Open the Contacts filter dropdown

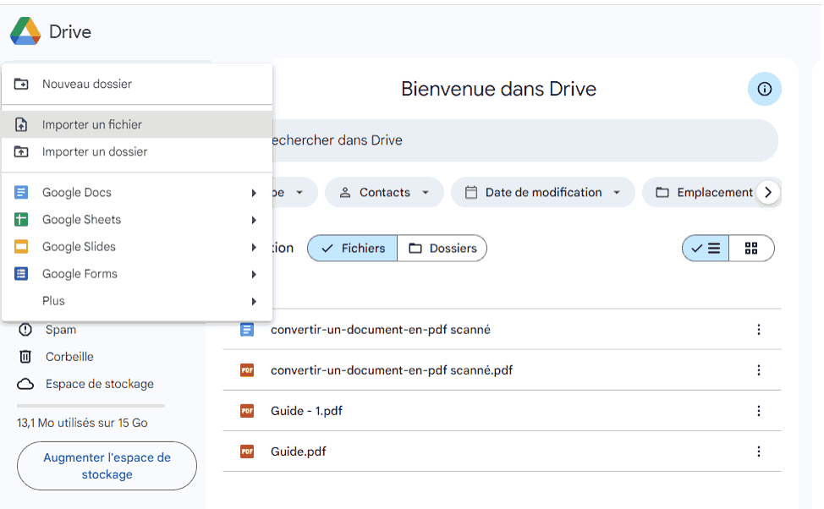384,192
